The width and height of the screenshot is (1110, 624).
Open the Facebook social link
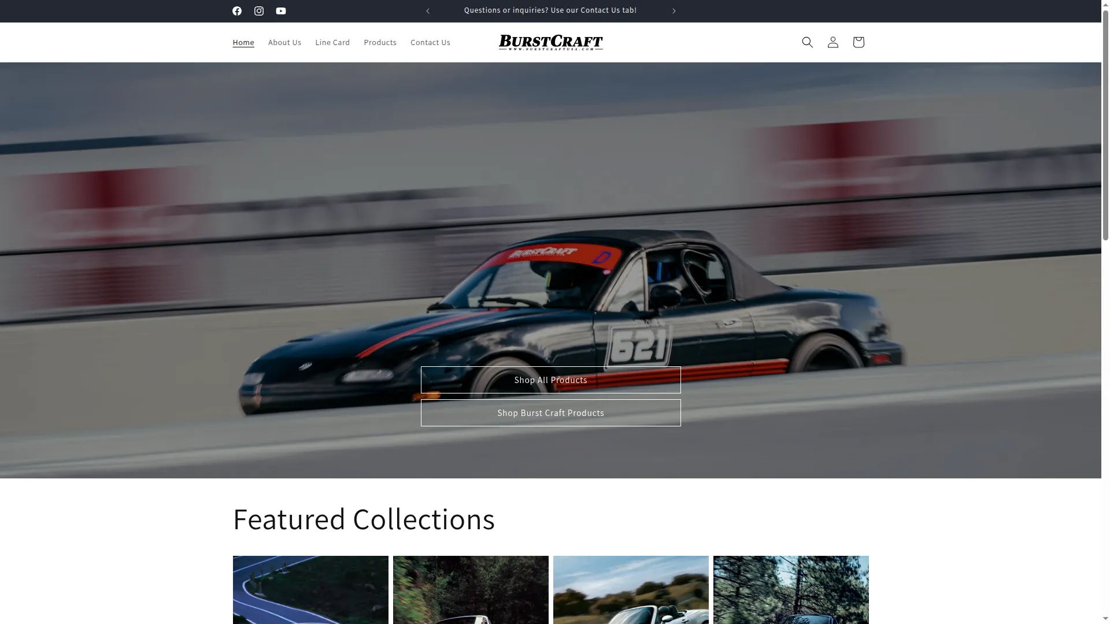(x=237, y=11)
